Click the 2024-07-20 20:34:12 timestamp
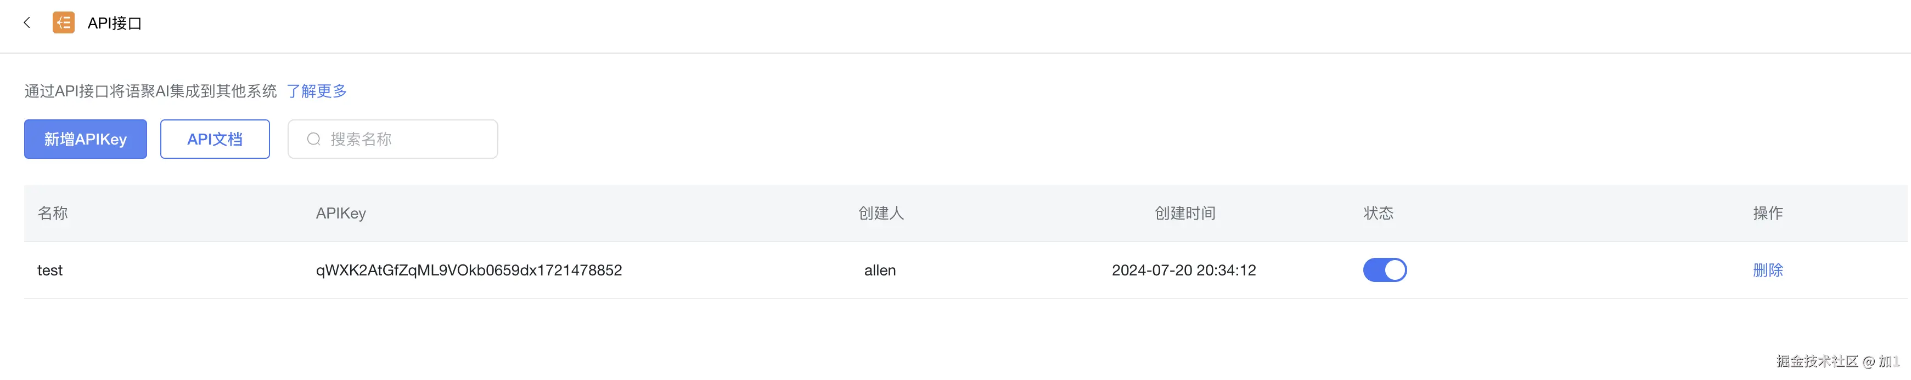Screen dimensions: 1911x380 tap(1183, 270)
